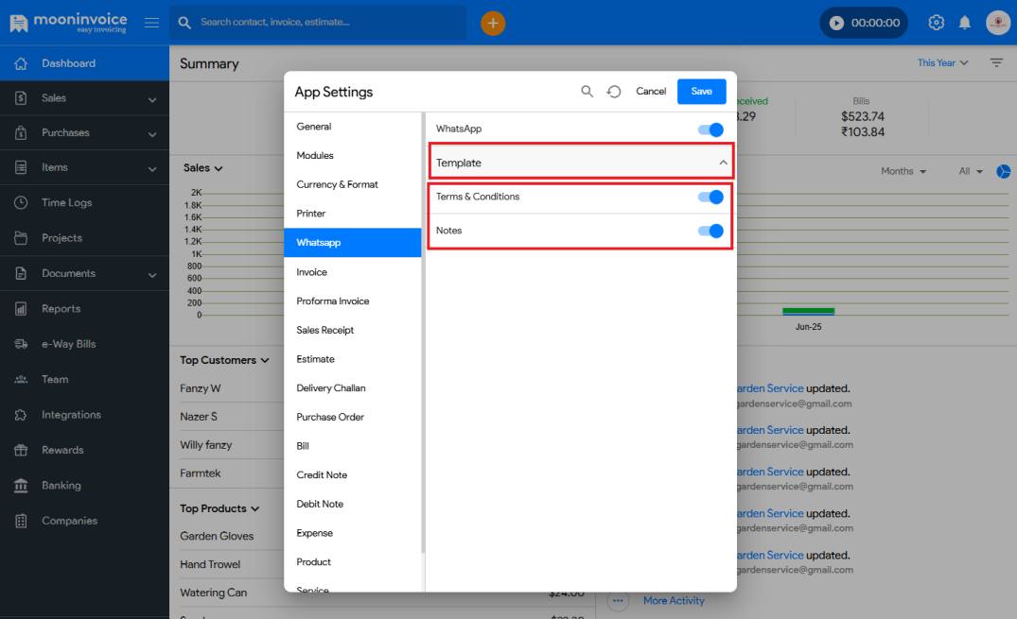Screen dimensions: 1017x619
Task: Toggle the hamburger sidebar menu
Action: (x=151, y=23)
